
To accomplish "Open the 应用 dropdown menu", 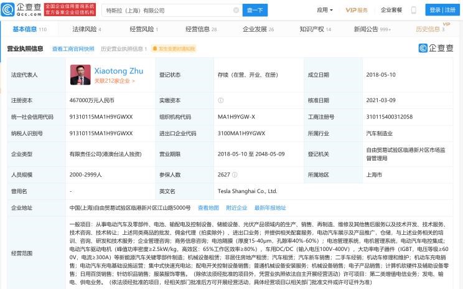I will click(325, 10).
